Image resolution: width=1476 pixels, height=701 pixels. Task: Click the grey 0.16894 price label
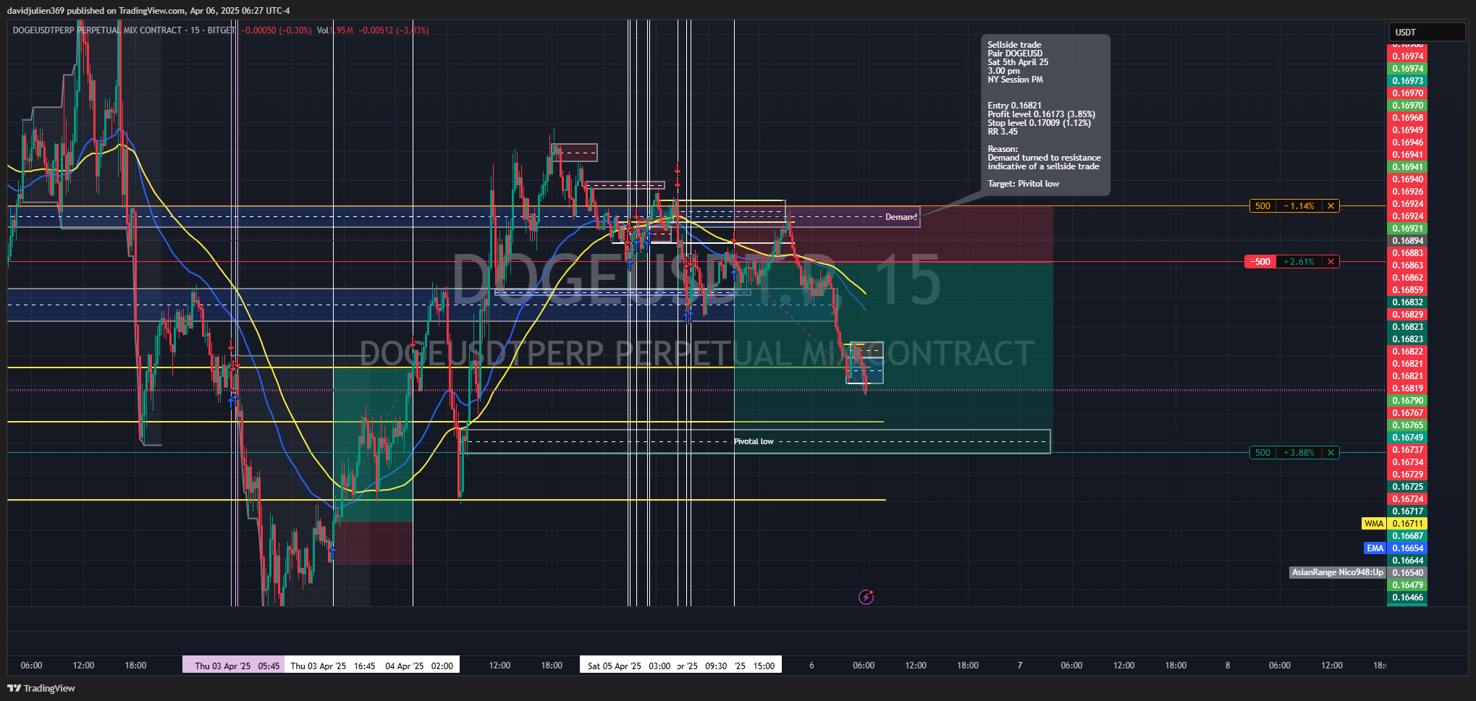tap(1407, 241)
